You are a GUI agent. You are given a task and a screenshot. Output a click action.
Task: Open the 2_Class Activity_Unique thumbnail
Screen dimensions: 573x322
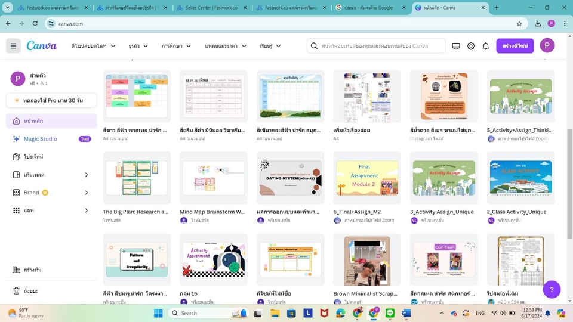click(x=520, y=178)
